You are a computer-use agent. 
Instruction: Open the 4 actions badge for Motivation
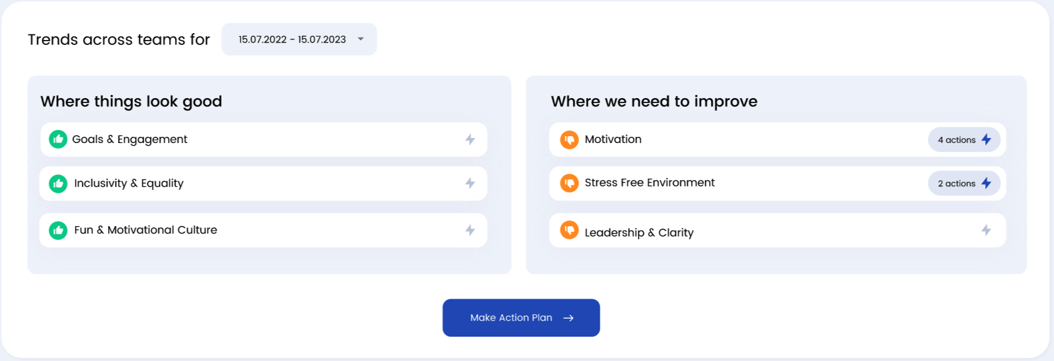(x=963, y=140)
